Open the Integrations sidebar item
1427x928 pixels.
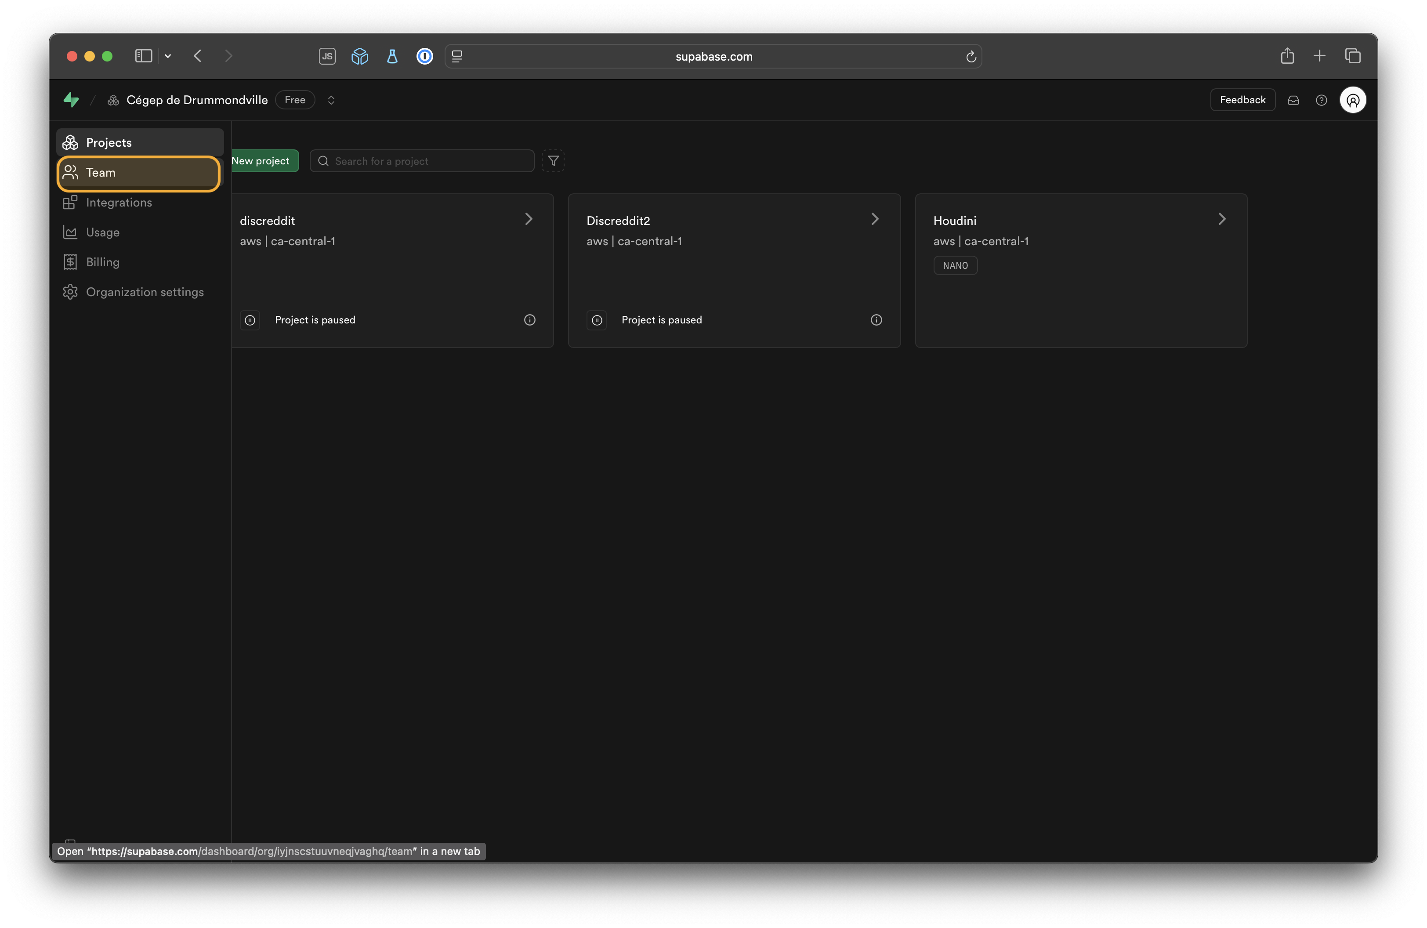(x=140, y=203)
